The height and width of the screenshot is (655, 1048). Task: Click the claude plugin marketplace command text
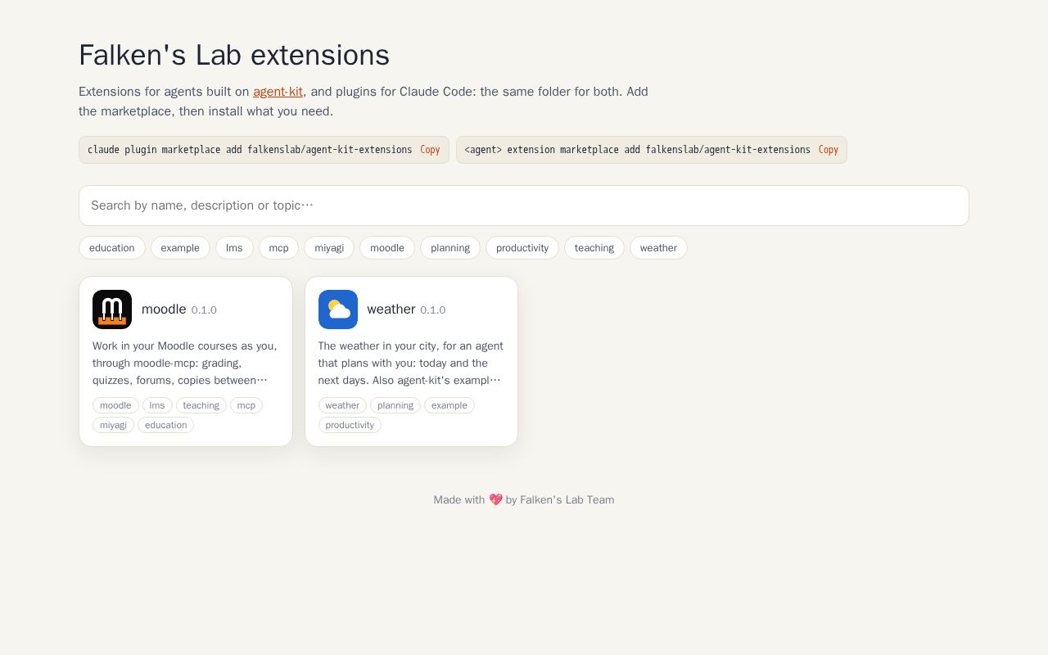click(x=250, y=150)
